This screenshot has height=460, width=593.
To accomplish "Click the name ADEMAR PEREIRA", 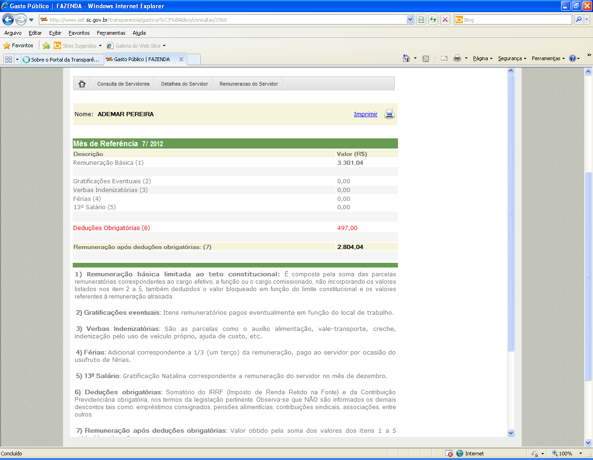I will [x=126, y=114].
